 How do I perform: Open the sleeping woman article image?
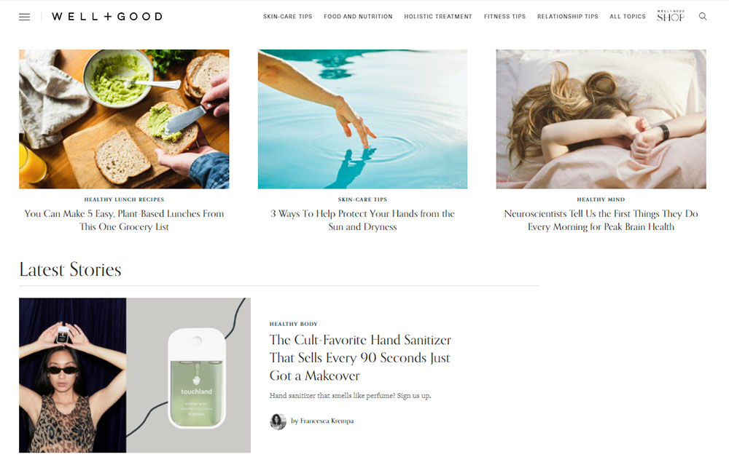click(x=601, y=119)
